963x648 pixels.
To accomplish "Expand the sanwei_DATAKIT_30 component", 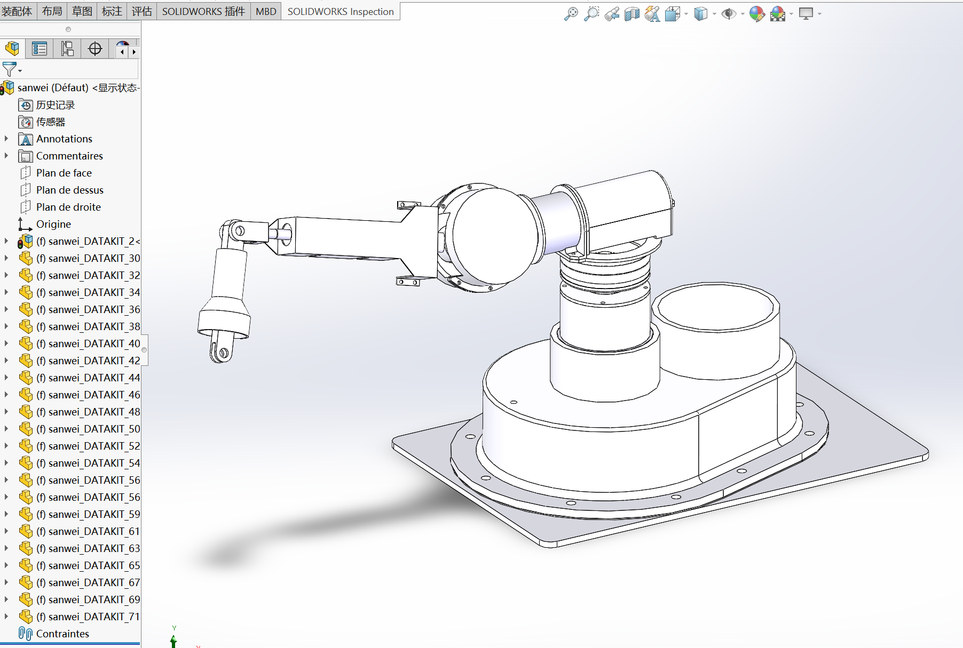I will 6,258.
